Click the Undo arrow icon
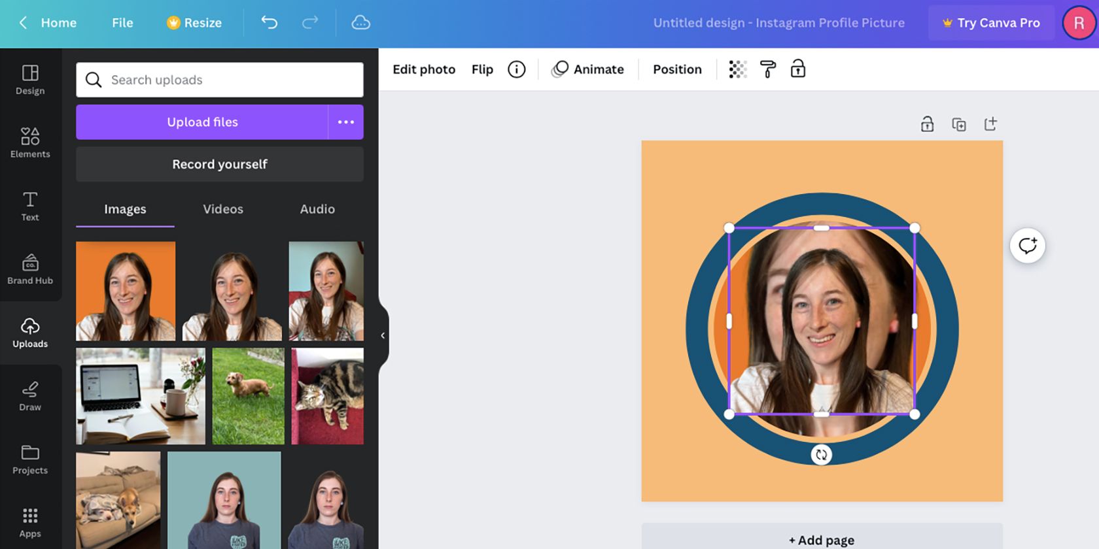Screen dimensions: 1099x549 (x=270, y=23)
